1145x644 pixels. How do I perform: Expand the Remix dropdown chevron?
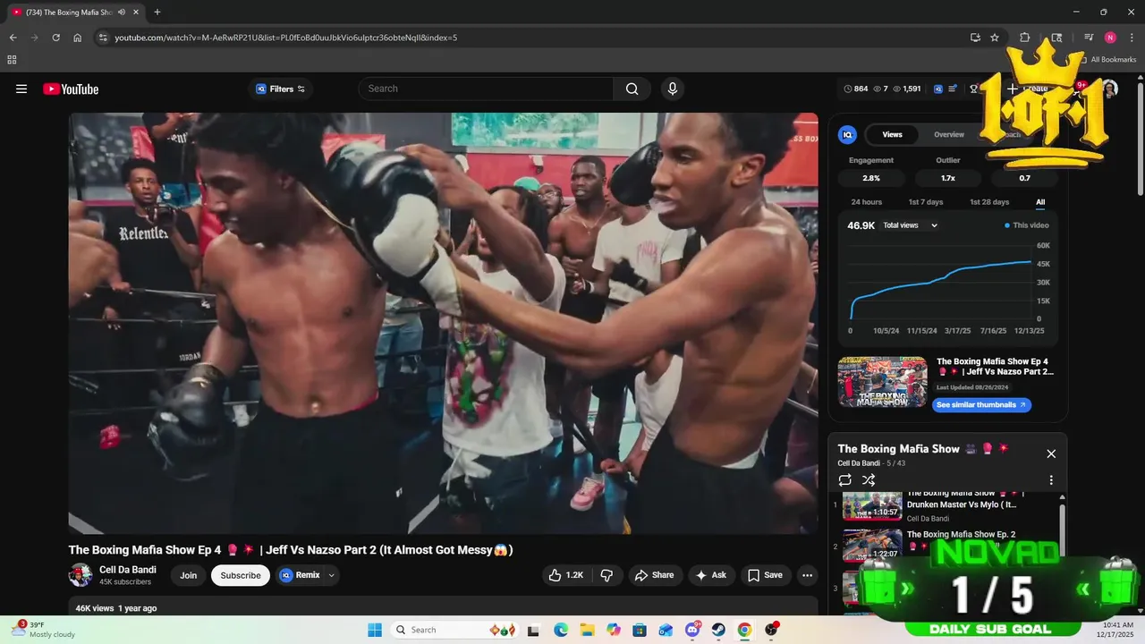[332, 575]
